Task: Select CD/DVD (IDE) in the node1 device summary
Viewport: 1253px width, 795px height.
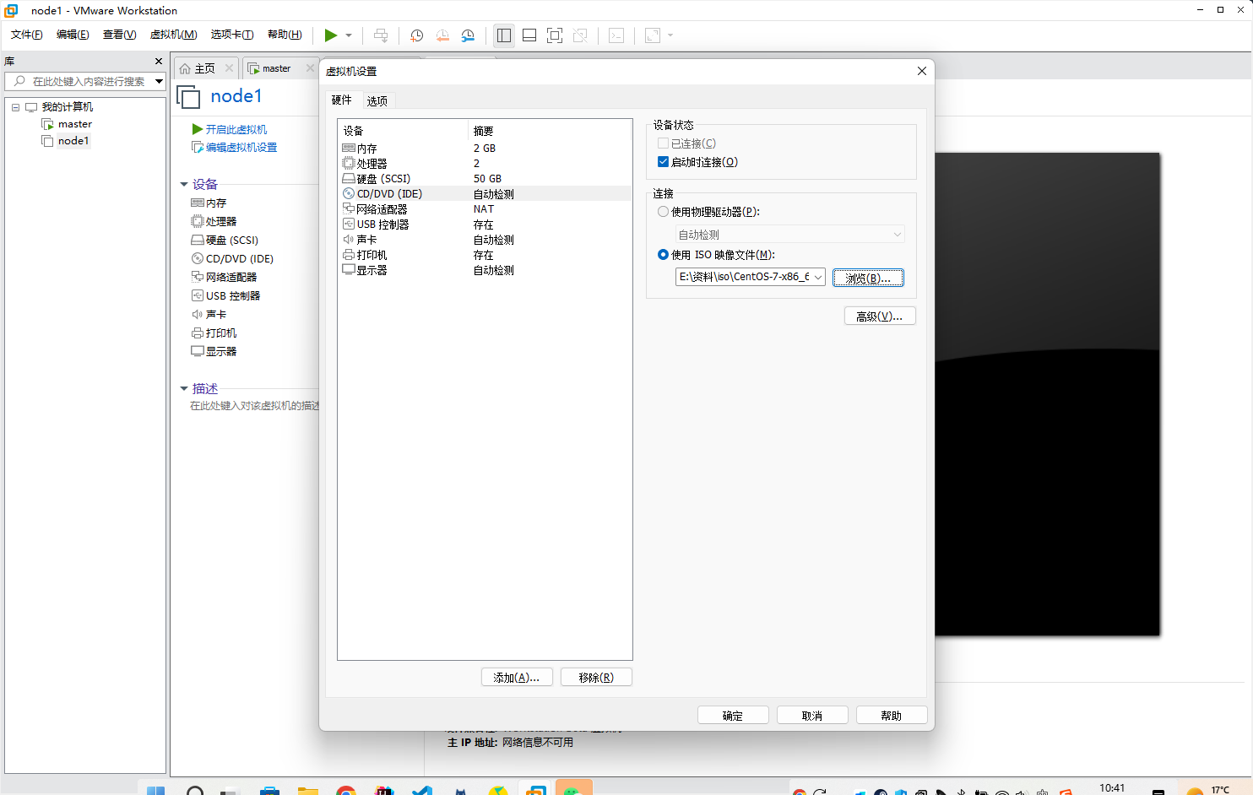Action: coord(232,259)
